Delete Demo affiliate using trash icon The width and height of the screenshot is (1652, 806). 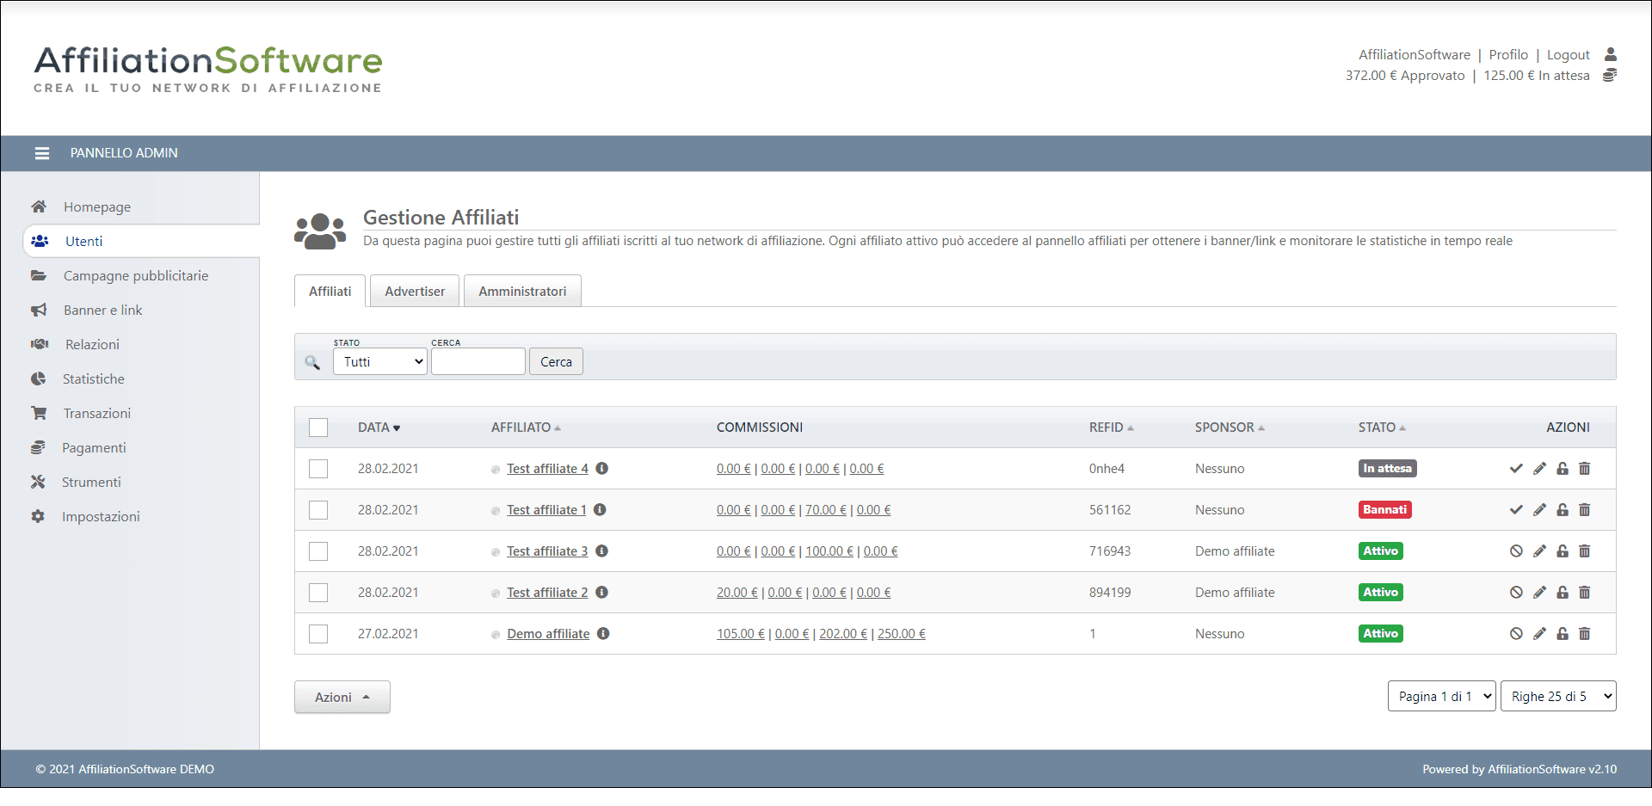click(x=1585, y=634)
